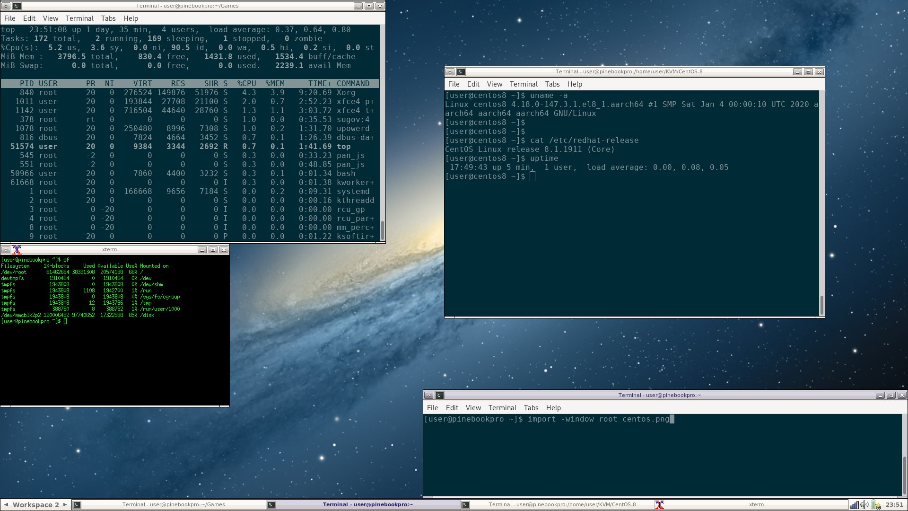Click the terminal icon on the Games terminal titlebar
The height and width of the screenshot is (511, 908).
coord(17,6)
